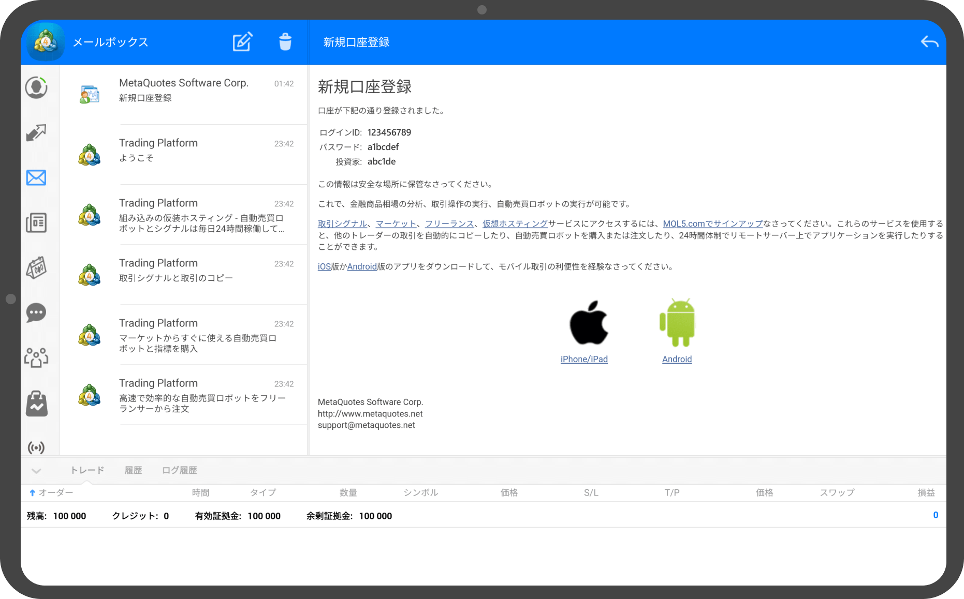Open the Trade screen via arrow icon
The height and width of the screenshot is (599, 964).
point(36,133)
